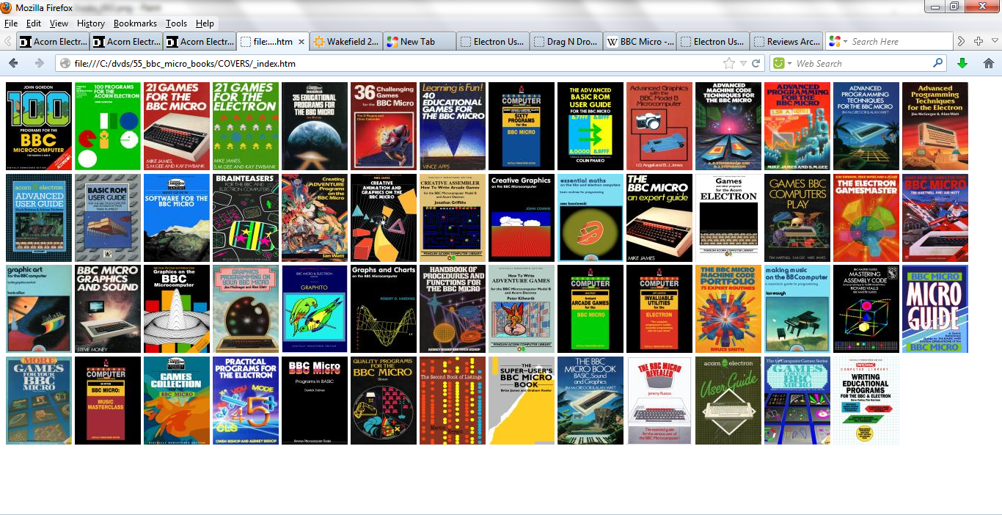Open the Downloads green arrow

click(962, 64)
